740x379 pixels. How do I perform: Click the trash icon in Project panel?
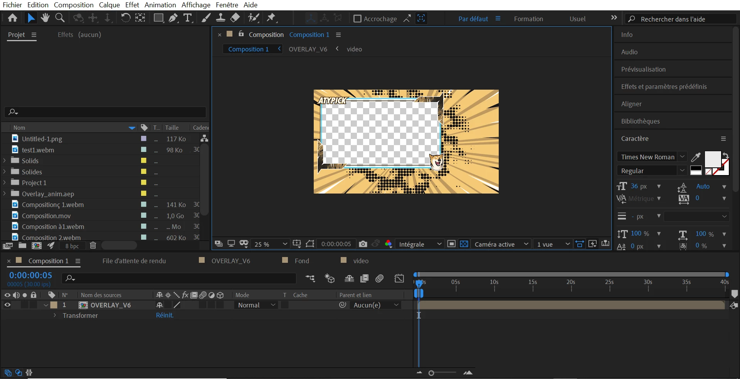(93, 245)
